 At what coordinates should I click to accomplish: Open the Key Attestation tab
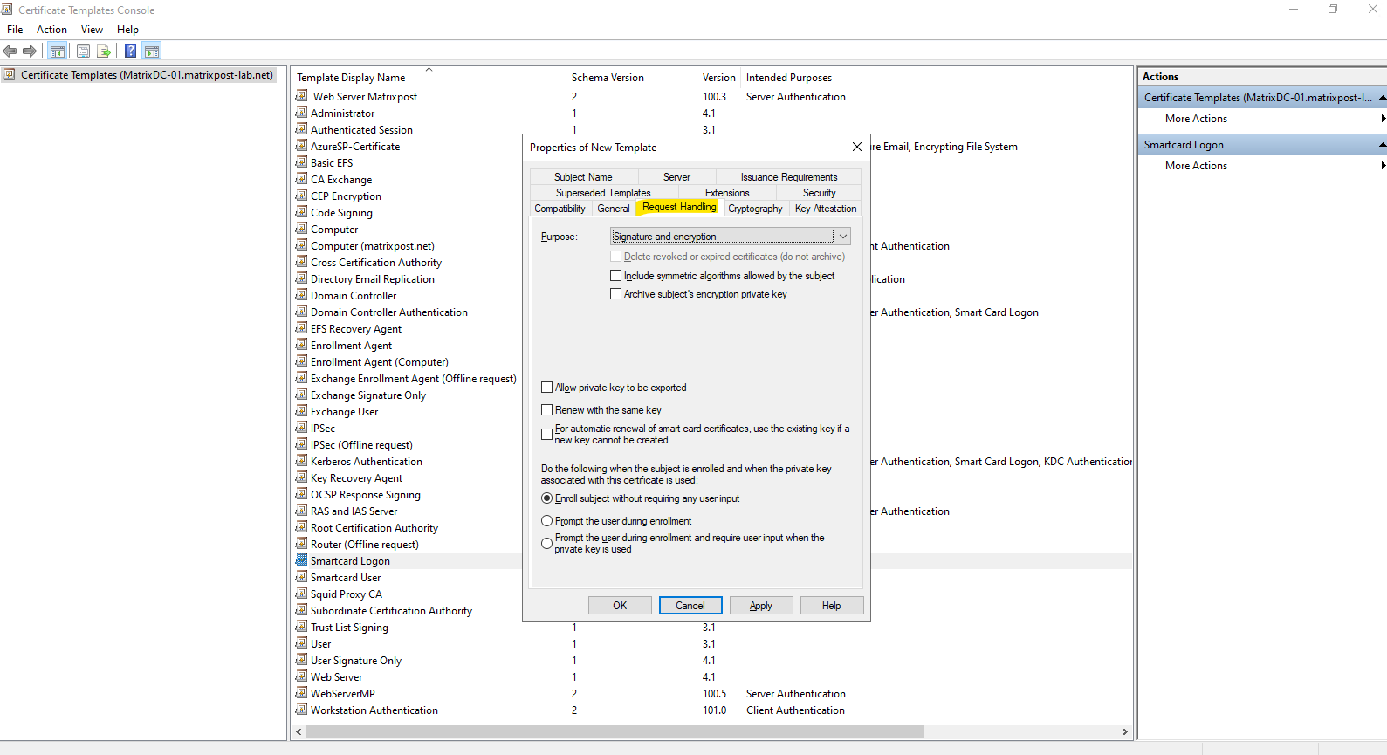coord(826,209)
